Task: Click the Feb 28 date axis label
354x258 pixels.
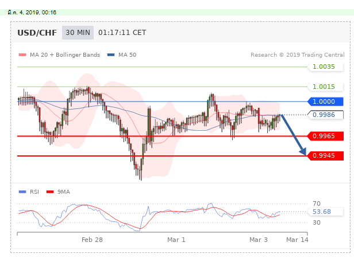Action: tap(92, 240)
